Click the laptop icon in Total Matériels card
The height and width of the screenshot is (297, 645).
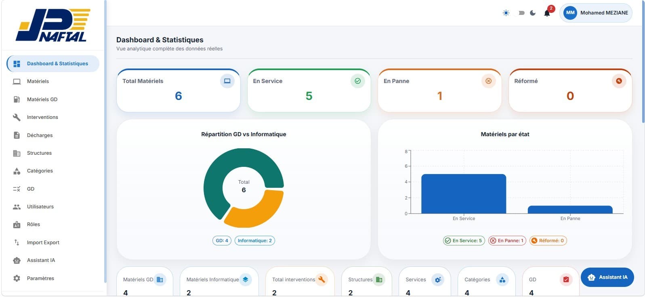(x=227, y=81)
